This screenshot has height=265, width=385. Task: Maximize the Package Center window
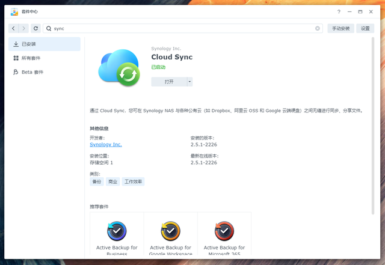pos(360,12)
